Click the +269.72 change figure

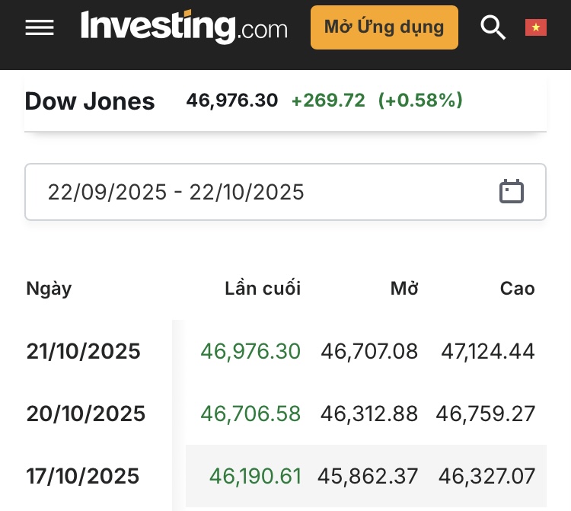click(x=328, y=101)
